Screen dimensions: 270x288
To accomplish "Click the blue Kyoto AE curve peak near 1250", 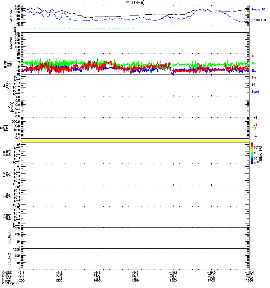I will click(52, 10).
